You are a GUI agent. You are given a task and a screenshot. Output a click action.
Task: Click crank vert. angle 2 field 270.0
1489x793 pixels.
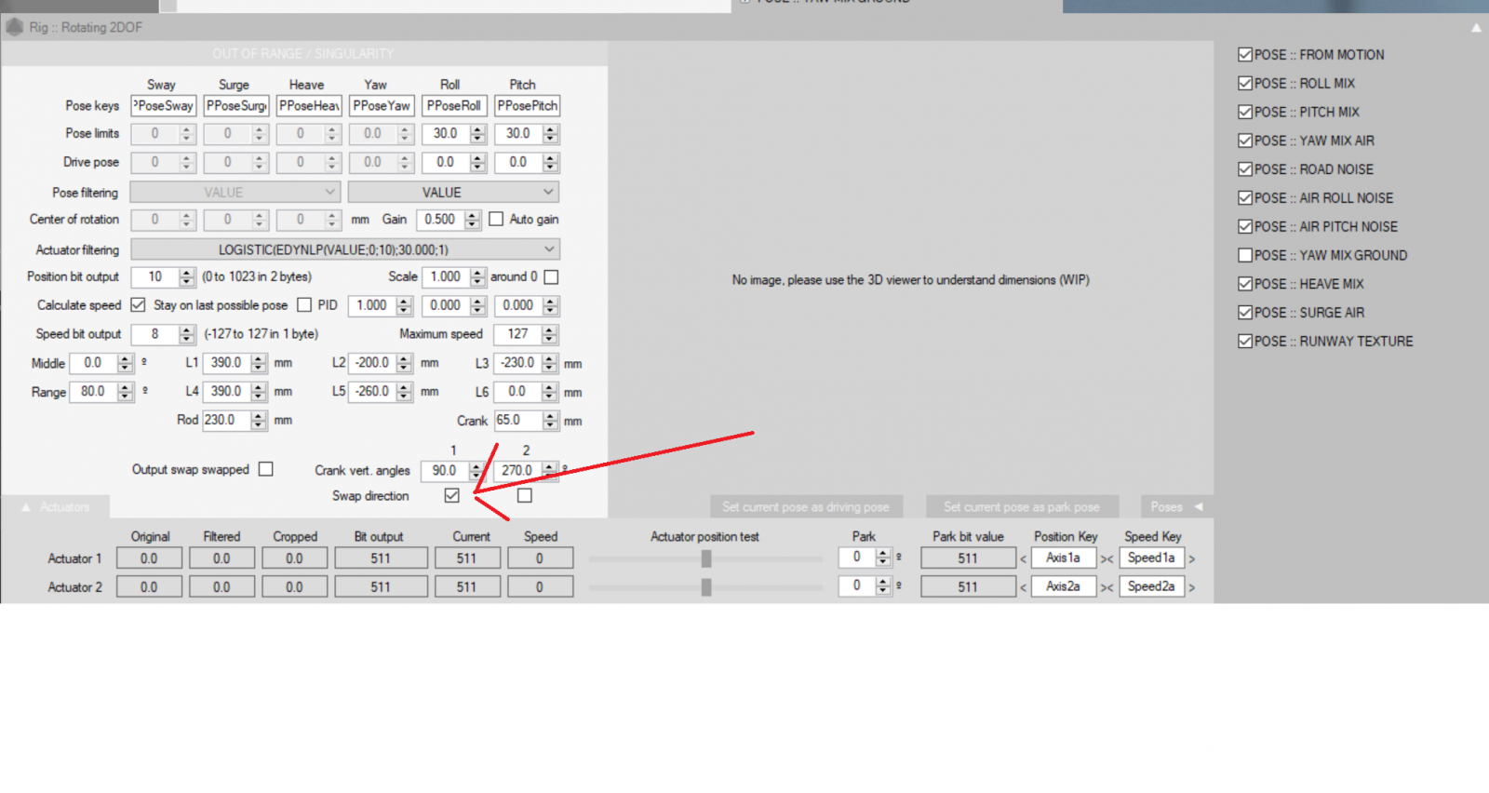click(517, 471)
